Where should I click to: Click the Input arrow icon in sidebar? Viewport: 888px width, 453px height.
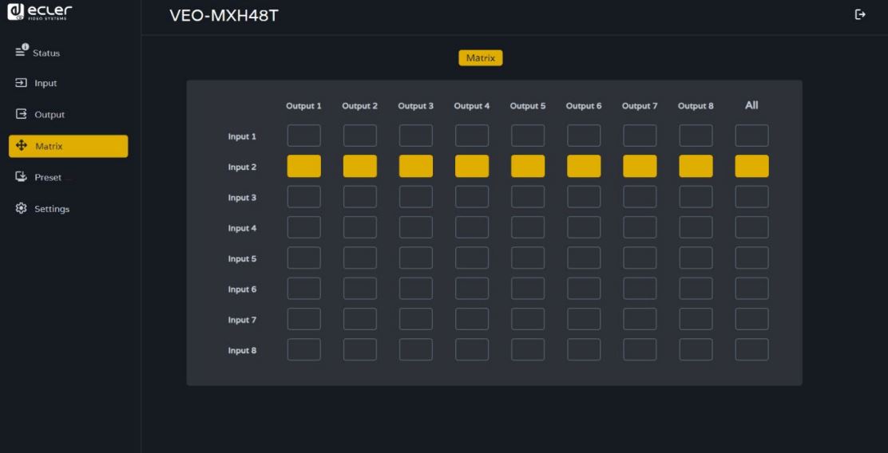[21, 83]
